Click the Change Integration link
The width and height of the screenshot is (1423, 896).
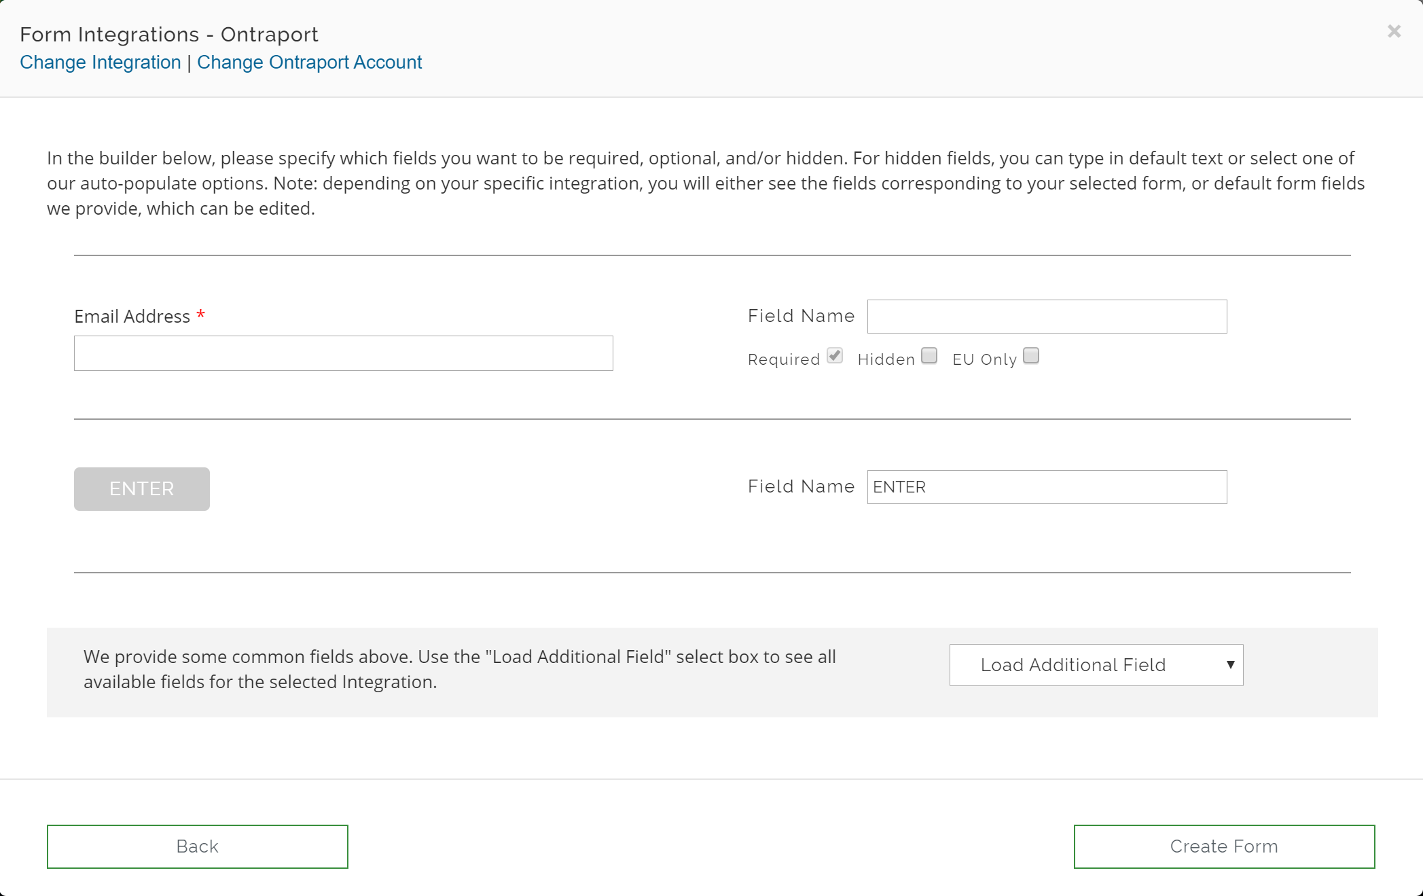pyautogui.click(x=100, y=62)
